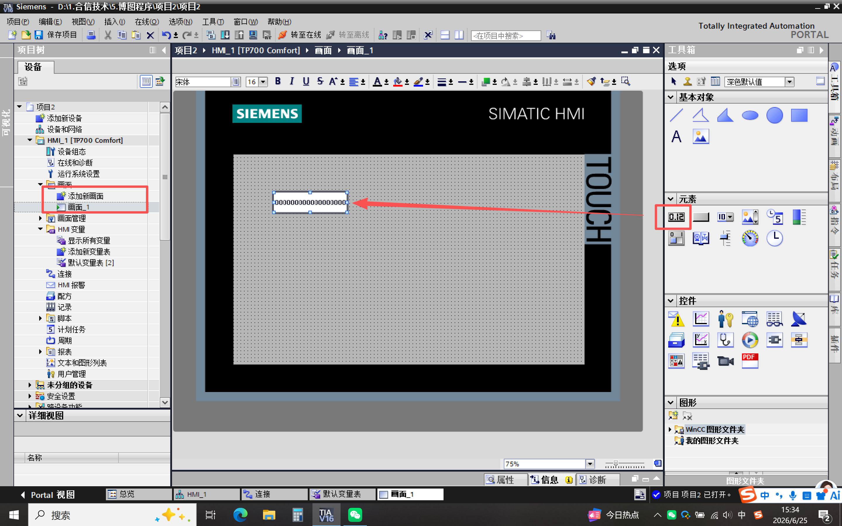
Task: Open the font size dropdown
Action: coord(263,82)
